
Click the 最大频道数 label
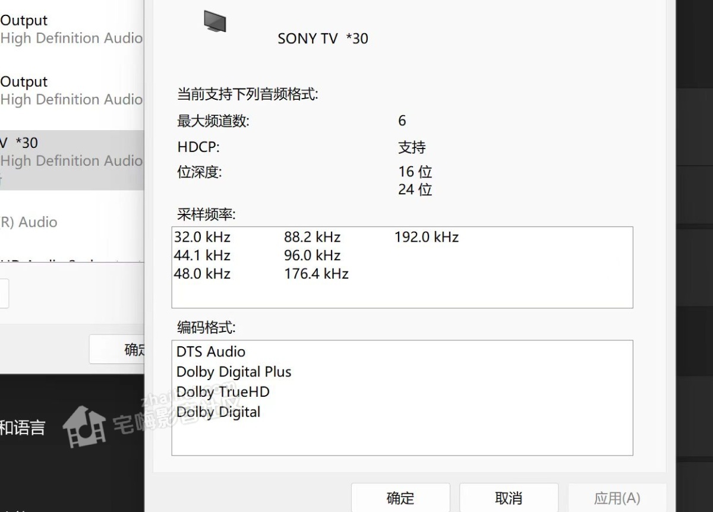213,121
